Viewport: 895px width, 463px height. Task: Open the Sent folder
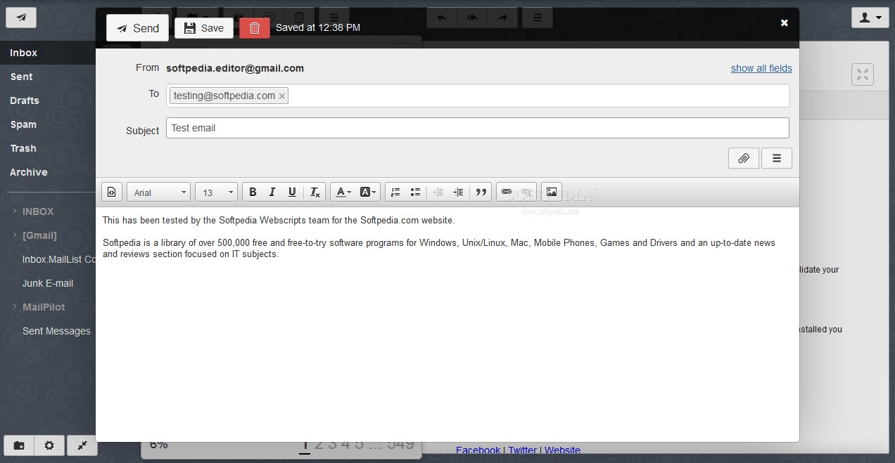tap(48, 77)
